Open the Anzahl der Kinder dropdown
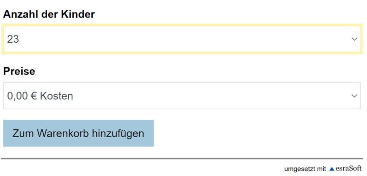This screenshot has height=176, width=367. (x=182, y=39)
